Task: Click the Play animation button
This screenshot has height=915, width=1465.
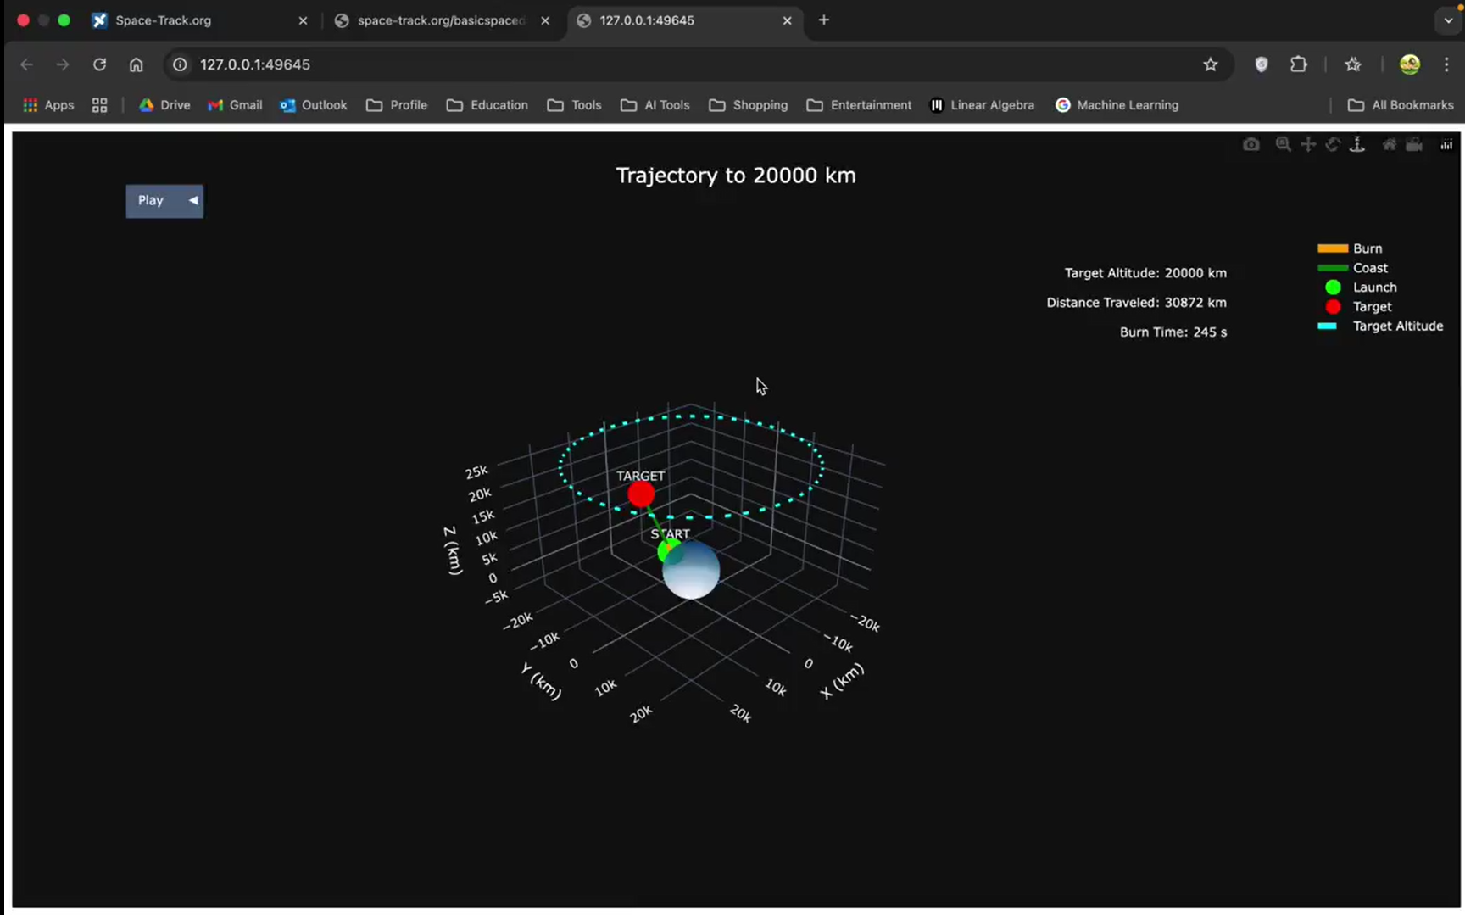Action: click(x=151, y=201)
